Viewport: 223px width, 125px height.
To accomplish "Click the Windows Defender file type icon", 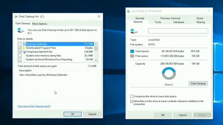I will click(x=24, y=44).
